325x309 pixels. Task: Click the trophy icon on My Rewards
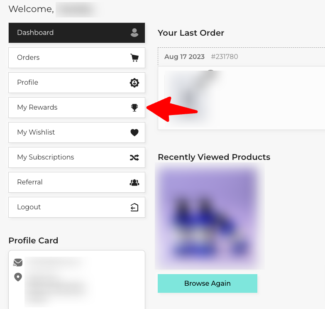tap(134, 108)
